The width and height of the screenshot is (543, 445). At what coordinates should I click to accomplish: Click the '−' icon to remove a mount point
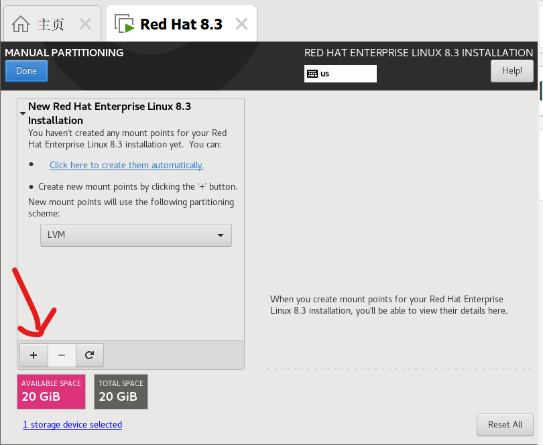click(x=61, y=355)
